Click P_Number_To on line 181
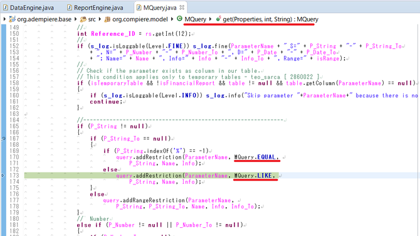Image resolution: width=420 pixels, height=236 pixels. point(194,225)
